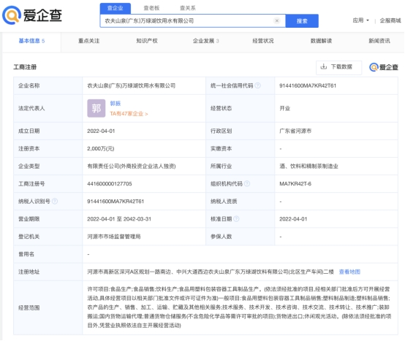Open the 企服商城 link
Viewport: 405px width, 341px height.
point(390,20)
